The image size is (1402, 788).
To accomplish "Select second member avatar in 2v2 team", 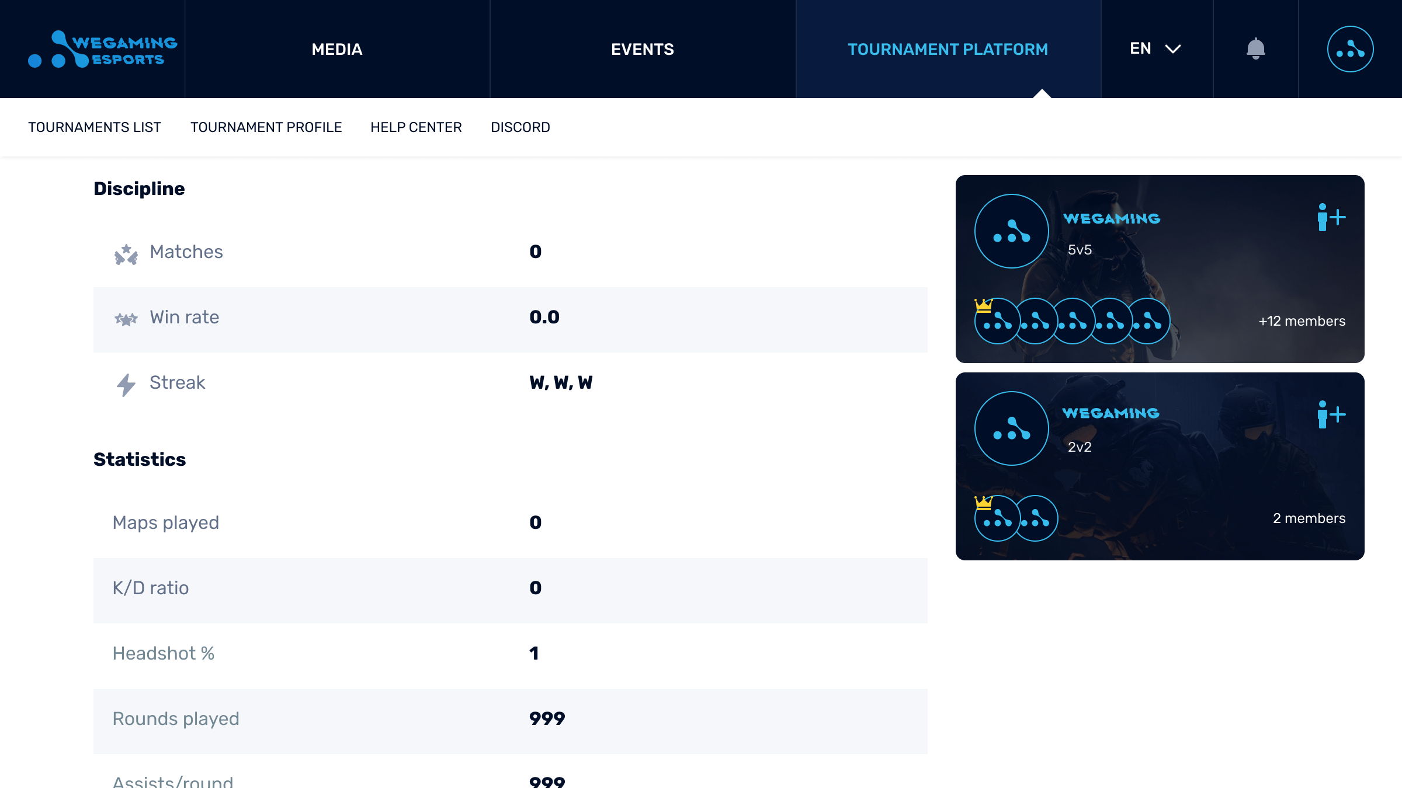I will click(1036, 518).
